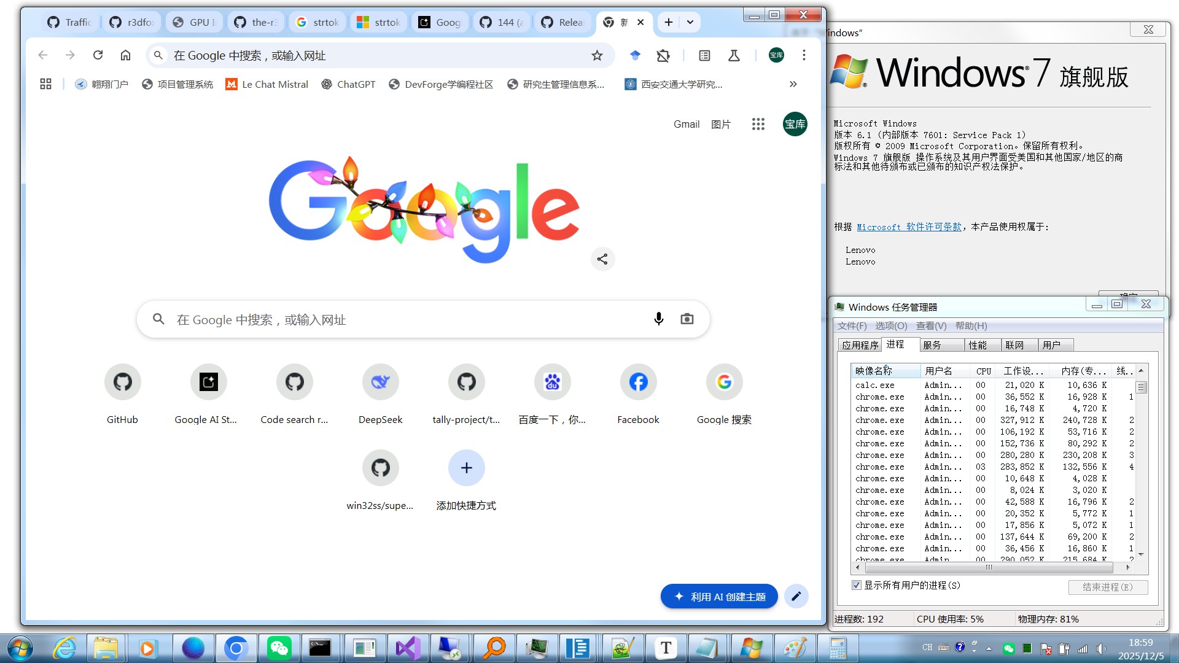The image size is (1179, 663).
Task: Click the voice search microphone icon
Action: point(658,319)
